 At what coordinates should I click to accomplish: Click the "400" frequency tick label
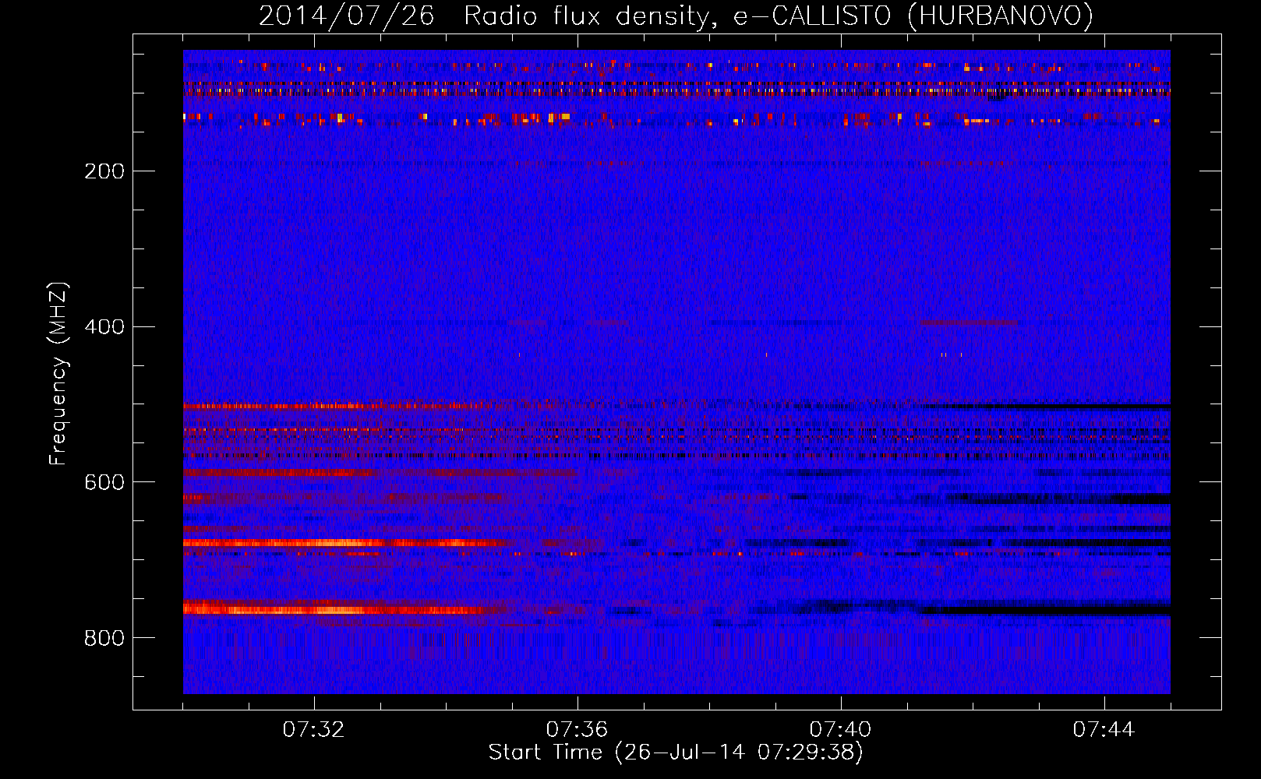(x=104, y=327)
